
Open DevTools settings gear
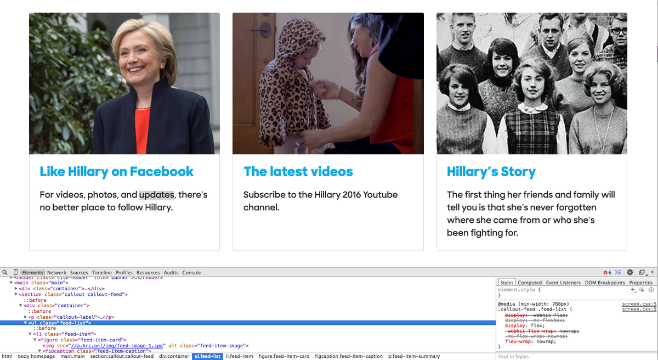(x=630, y=273)
